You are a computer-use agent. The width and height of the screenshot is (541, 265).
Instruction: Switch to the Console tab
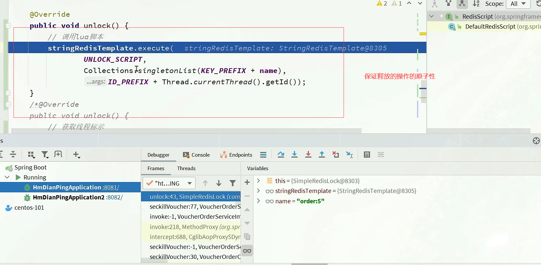point(196,155)
